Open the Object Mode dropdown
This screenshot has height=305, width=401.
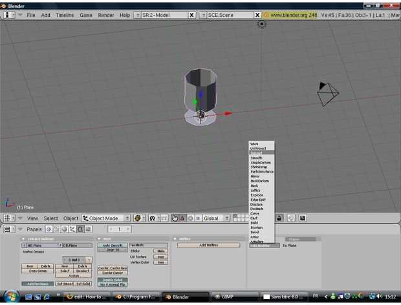coord(106,218)
